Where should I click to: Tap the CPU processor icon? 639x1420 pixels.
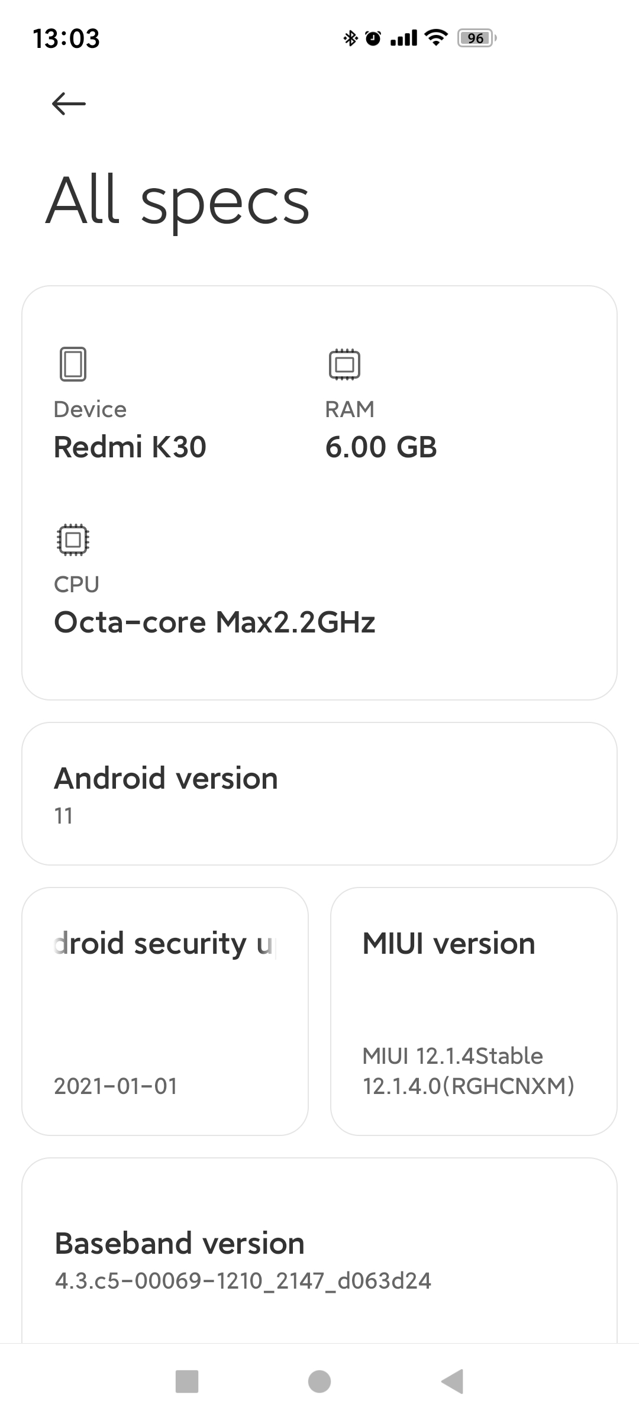(x=73, y=539)
